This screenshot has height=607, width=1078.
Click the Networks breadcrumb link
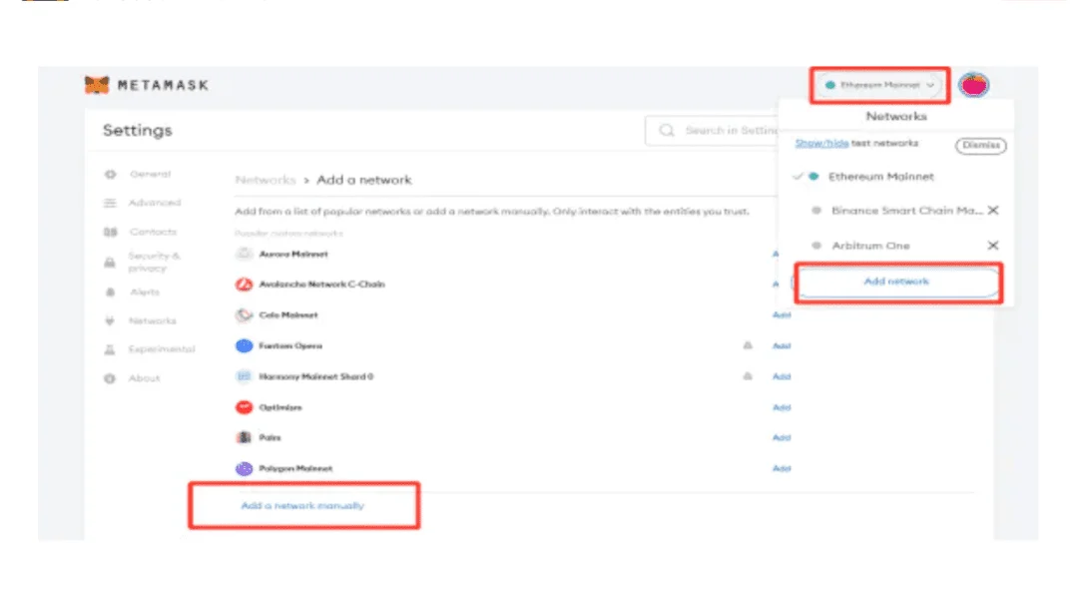point(266,180)
